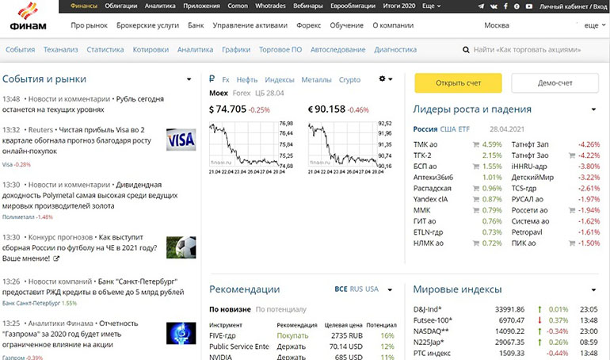Open the Брокерские услуги menu

147,25
